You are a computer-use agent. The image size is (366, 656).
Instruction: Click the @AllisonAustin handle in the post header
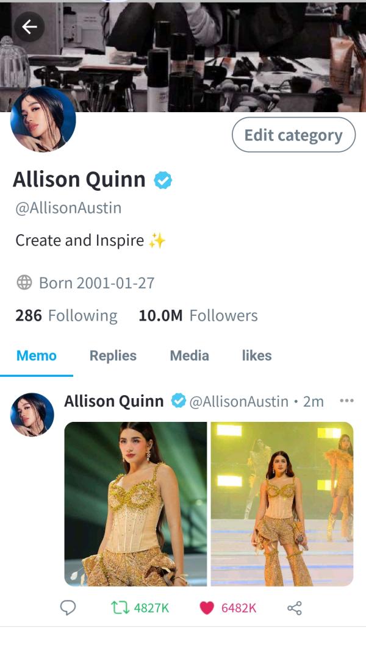click(239, 402)
